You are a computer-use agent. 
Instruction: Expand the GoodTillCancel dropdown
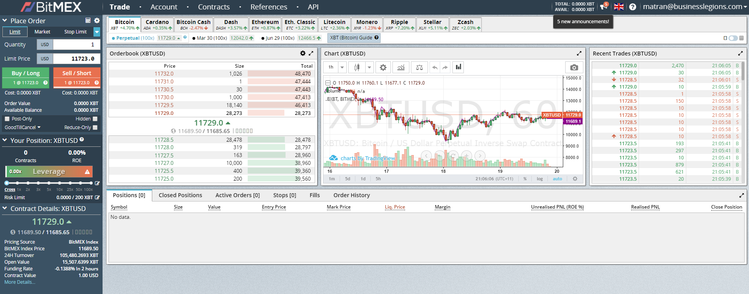[x=22, y=128]
